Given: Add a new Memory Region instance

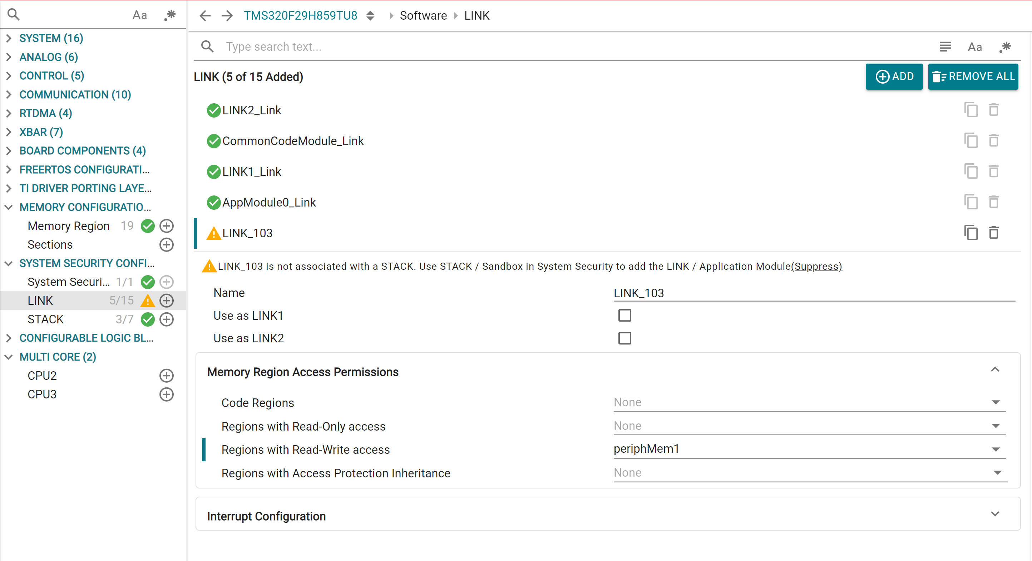Looking at the screenshot, I should pyautogui.click(x=167, y=226).
